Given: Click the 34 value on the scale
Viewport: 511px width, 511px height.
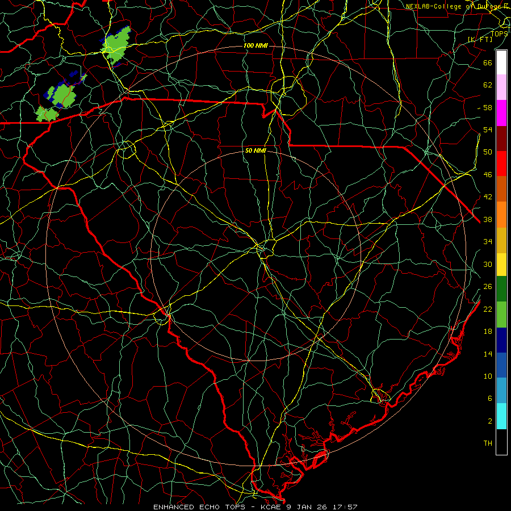Looking at the screenshot, I should tap(488, 242).
